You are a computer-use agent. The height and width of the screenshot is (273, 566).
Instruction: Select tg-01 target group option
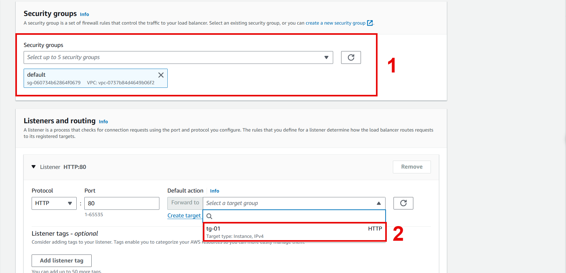point(294,232)
